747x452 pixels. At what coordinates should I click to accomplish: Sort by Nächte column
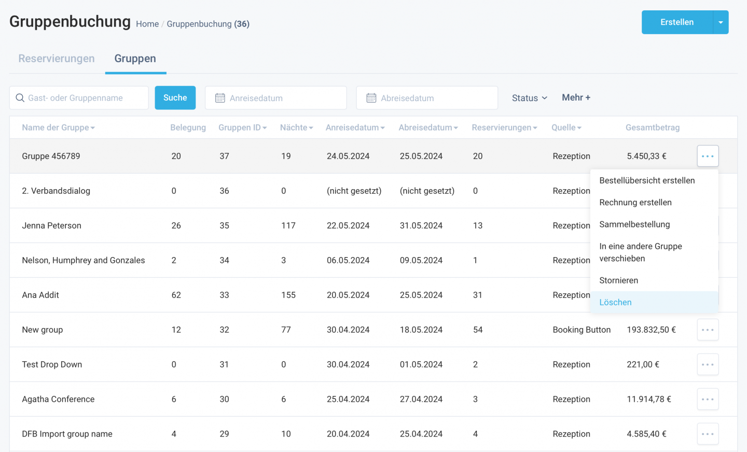[x=296, y=128]
